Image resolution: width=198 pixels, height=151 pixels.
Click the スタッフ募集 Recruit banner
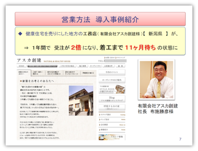tap(112, 137)
